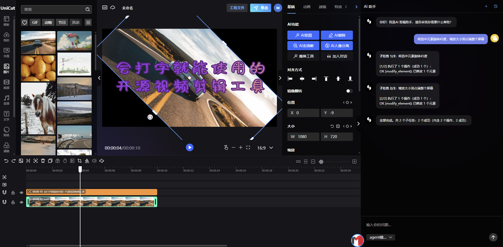Switch to the 滤镜 filter tab
The image size is (503, 247).
coord(322,7)
